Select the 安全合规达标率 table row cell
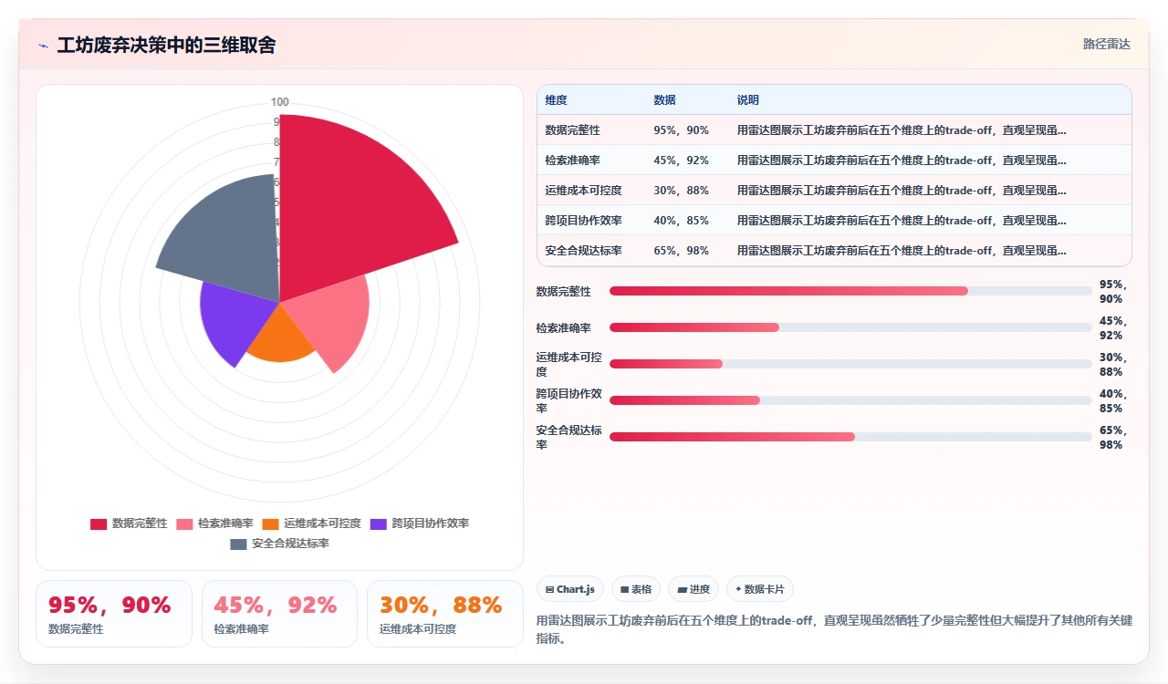 [x=591, y=251]
